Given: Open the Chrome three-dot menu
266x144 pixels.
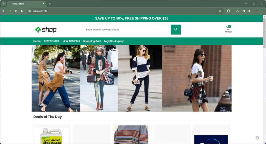Looking at the screenshot, I should (262, 11).
